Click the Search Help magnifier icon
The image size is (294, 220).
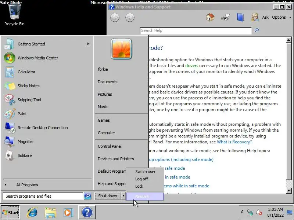257,30
